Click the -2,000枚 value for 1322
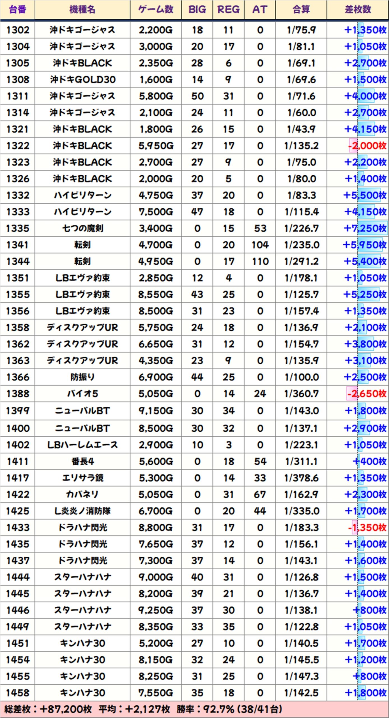Screen dimensions: 389x718 (367, 146)
